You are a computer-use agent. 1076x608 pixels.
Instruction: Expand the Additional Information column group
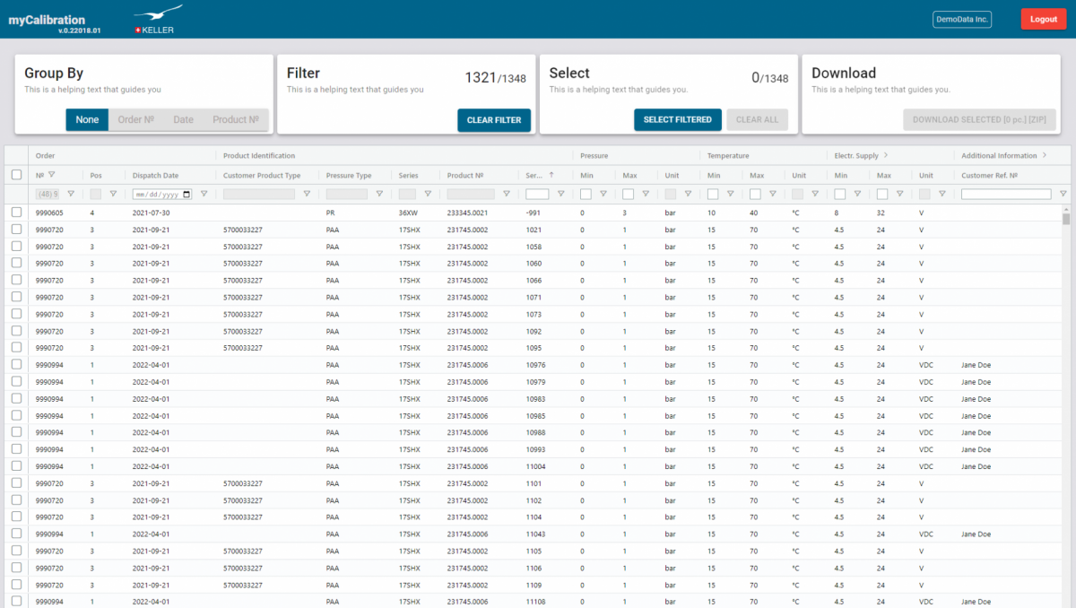pos(1044,156)
